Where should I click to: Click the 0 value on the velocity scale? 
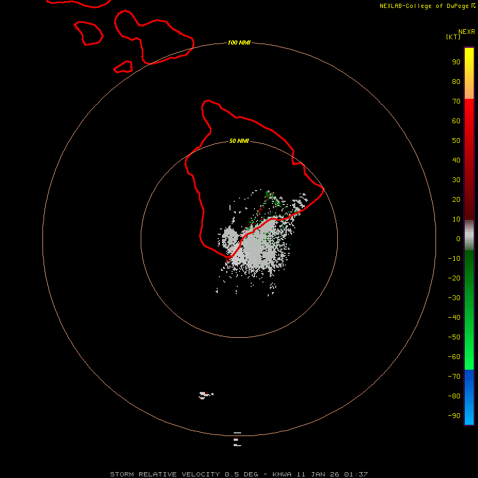pyautogui.click(x=458, y=239)
